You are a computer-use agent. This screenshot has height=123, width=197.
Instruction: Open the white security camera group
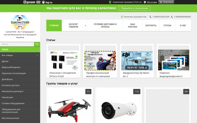point(119,110)
